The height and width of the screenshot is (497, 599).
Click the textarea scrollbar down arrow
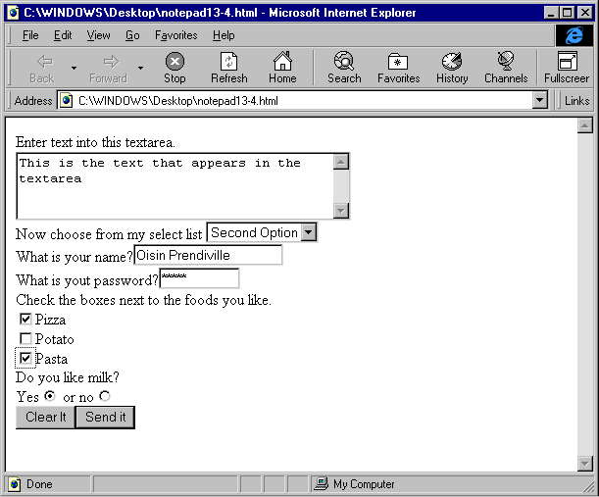point(341,211)
